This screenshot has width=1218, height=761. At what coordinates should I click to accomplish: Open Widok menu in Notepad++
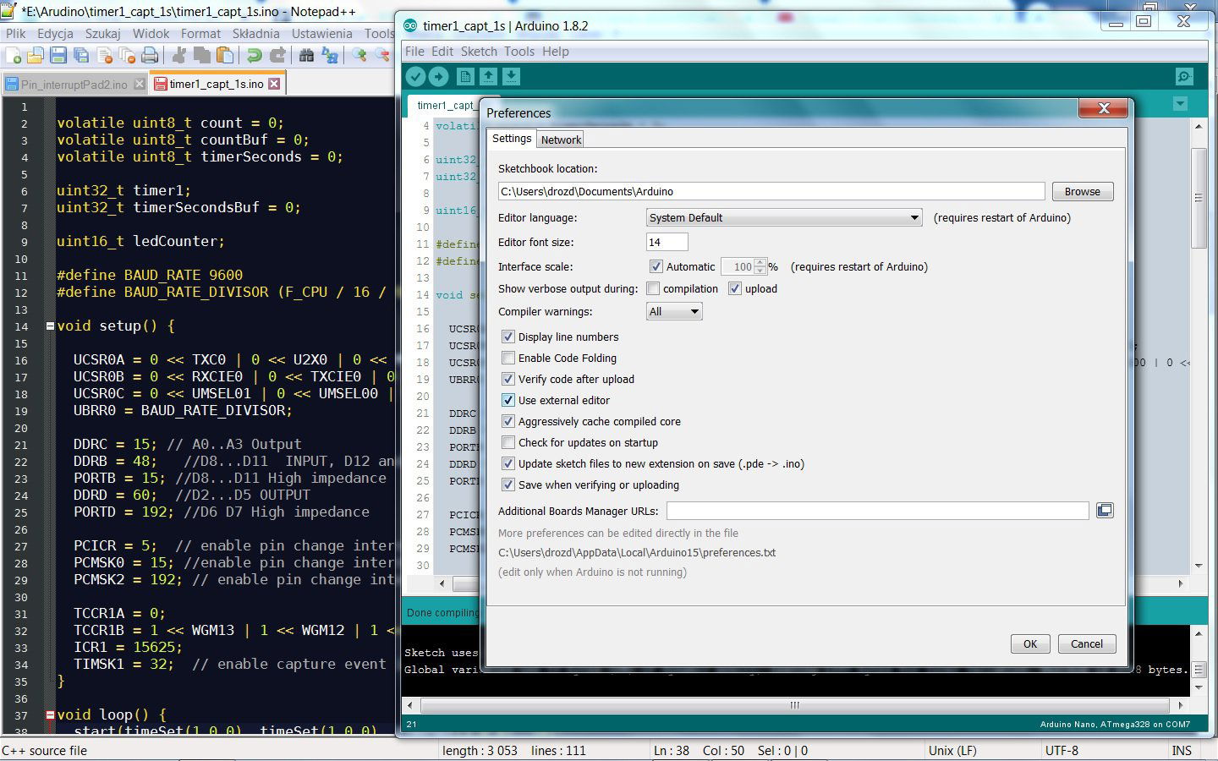click(151, 34)
